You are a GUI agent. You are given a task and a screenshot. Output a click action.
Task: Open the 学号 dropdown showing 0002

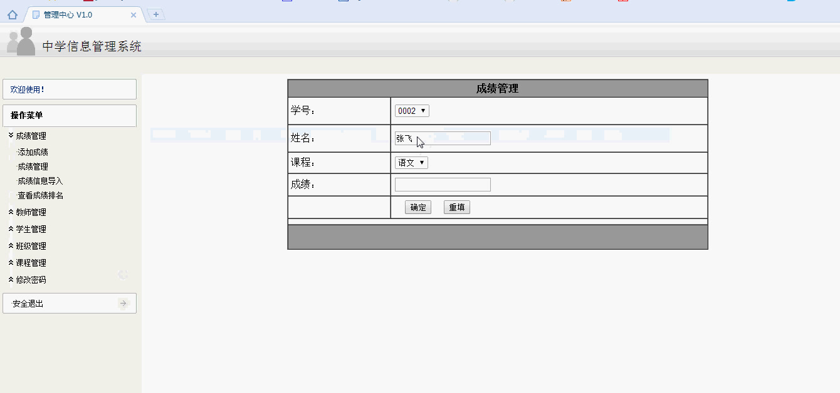click(x=411, y=110)
